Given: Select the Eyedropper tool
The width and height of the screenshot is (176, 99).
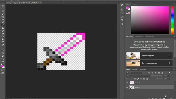Looking at the screenshot, I should click(3, 20).
